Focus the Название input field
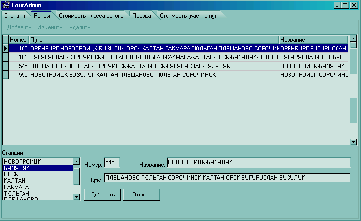The image size is (361, 221). (x=259, y=162)
